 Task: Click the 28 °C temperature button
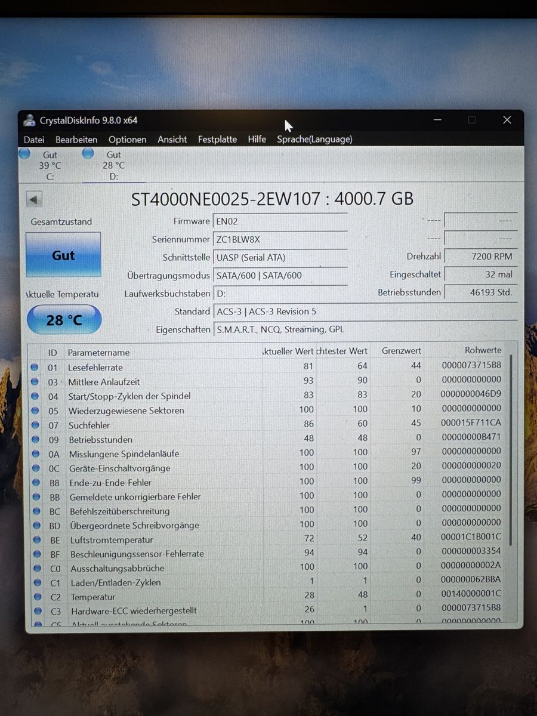(x=64, y=320)
